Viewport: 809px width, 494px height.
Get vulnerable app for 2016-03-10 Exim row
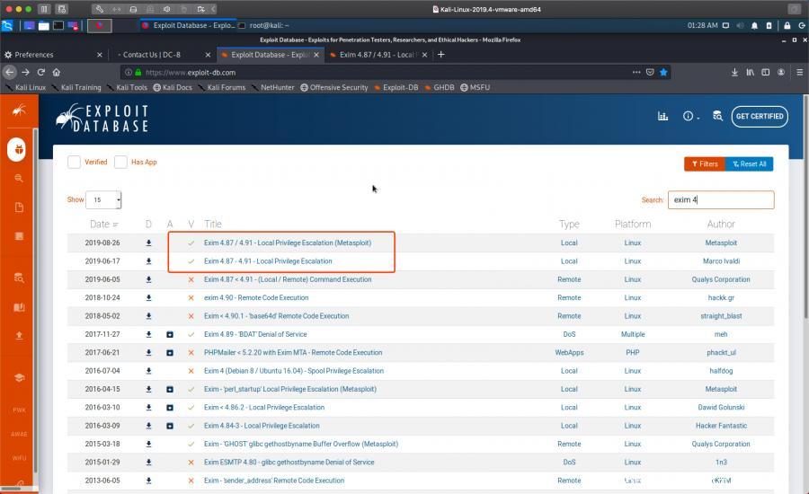pos(170,408)
